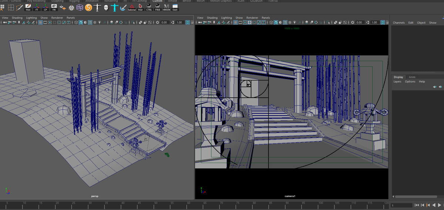Switch to the Custom shelf tab

click(x=157, y=1)
